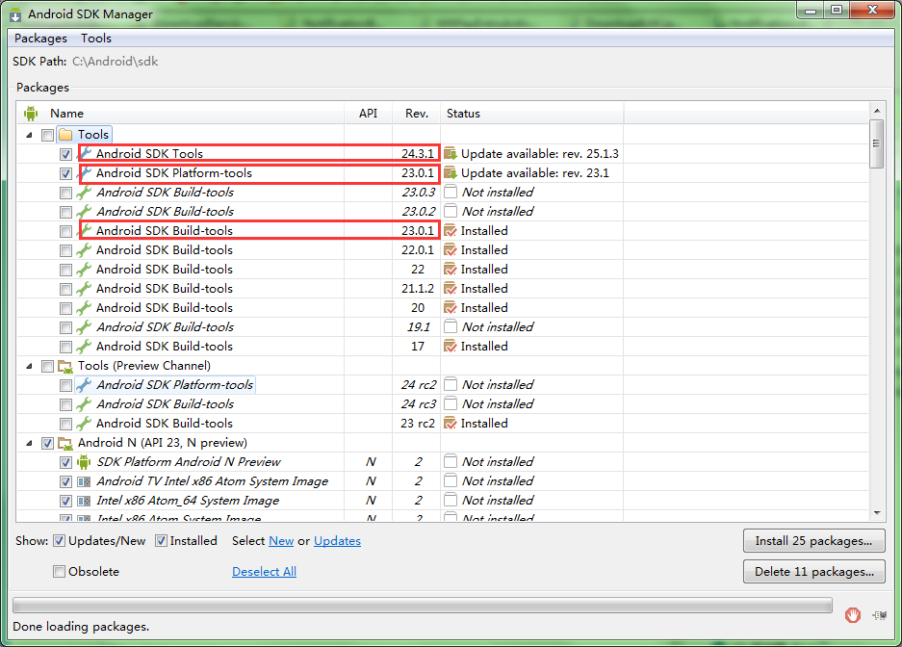Check the Build-tools 23.0.3 checkbox
The image size is (902, 647).
[x=65, y=193]
